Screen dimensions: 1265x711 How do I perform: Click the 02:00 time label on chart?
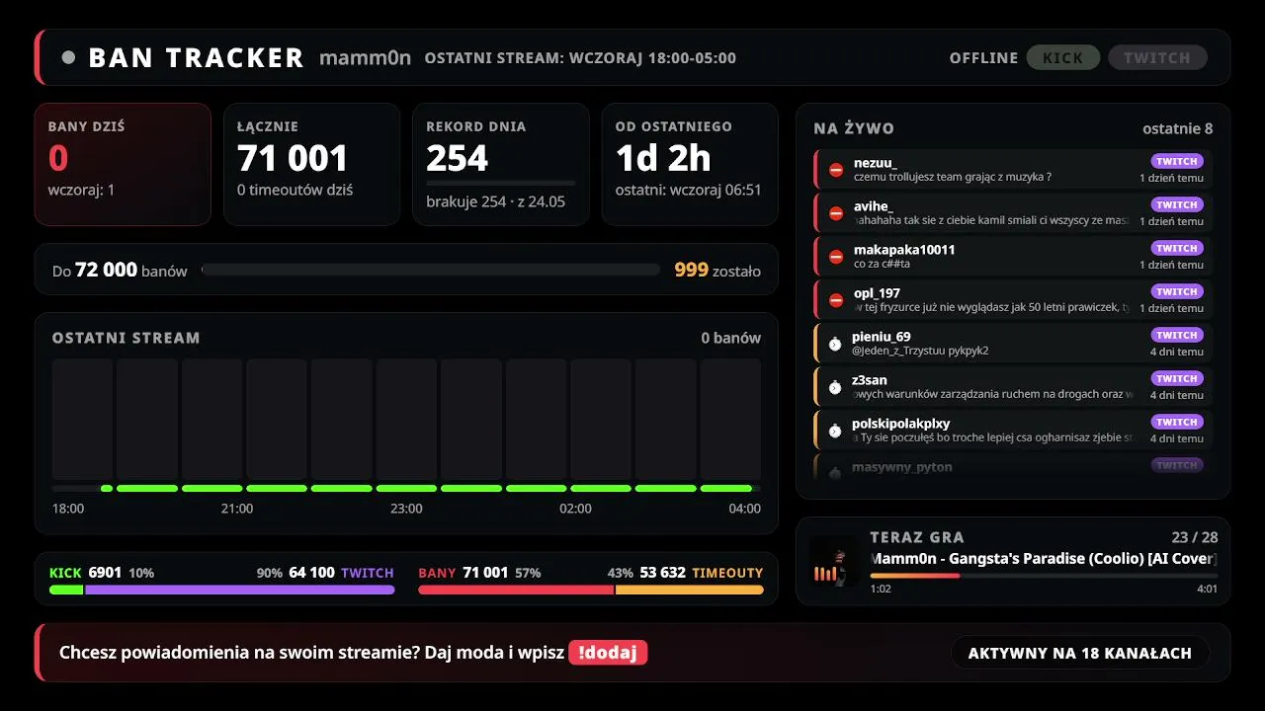(575, 509)
